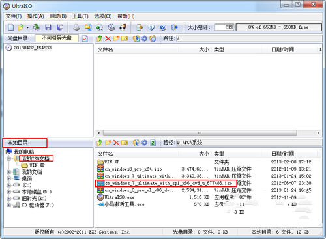Expand the 本地磁盘 (D:) node

(x=9, y=192)
